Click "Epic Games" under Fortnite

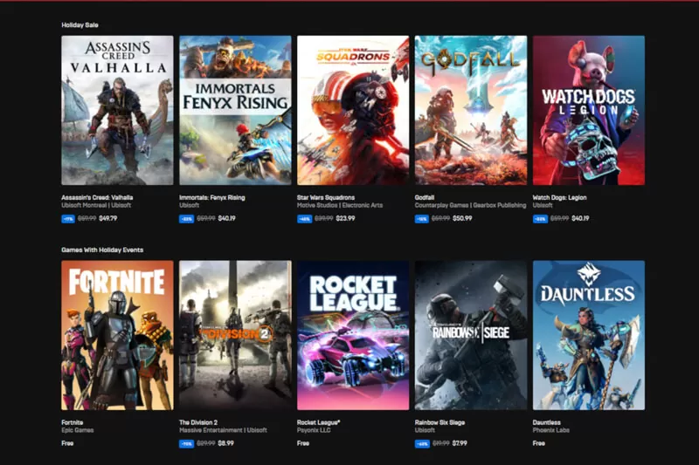tap(78, 430)
